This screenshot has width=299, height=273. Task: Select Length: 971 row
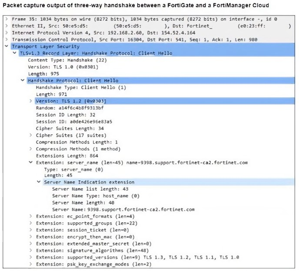pyautogui.click(x=51, y=94)
